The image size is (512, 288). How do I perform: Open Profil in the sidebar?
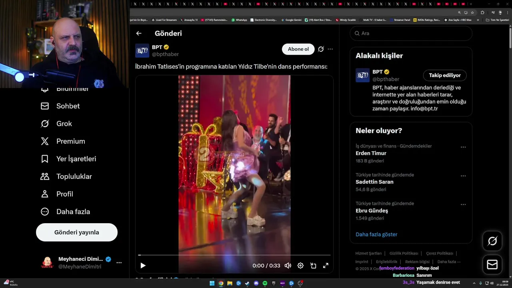click(x=57, y=194)
